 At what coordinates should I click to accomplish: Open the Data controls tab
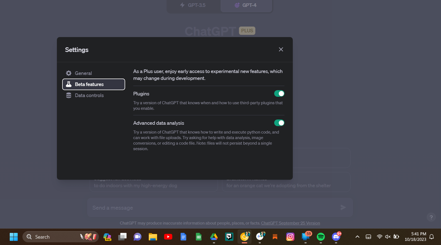[x=94, y=95]
